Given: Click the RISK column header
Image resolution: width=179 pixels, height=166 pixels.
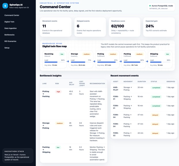Looking at the screenshot, I should point(57,83).
